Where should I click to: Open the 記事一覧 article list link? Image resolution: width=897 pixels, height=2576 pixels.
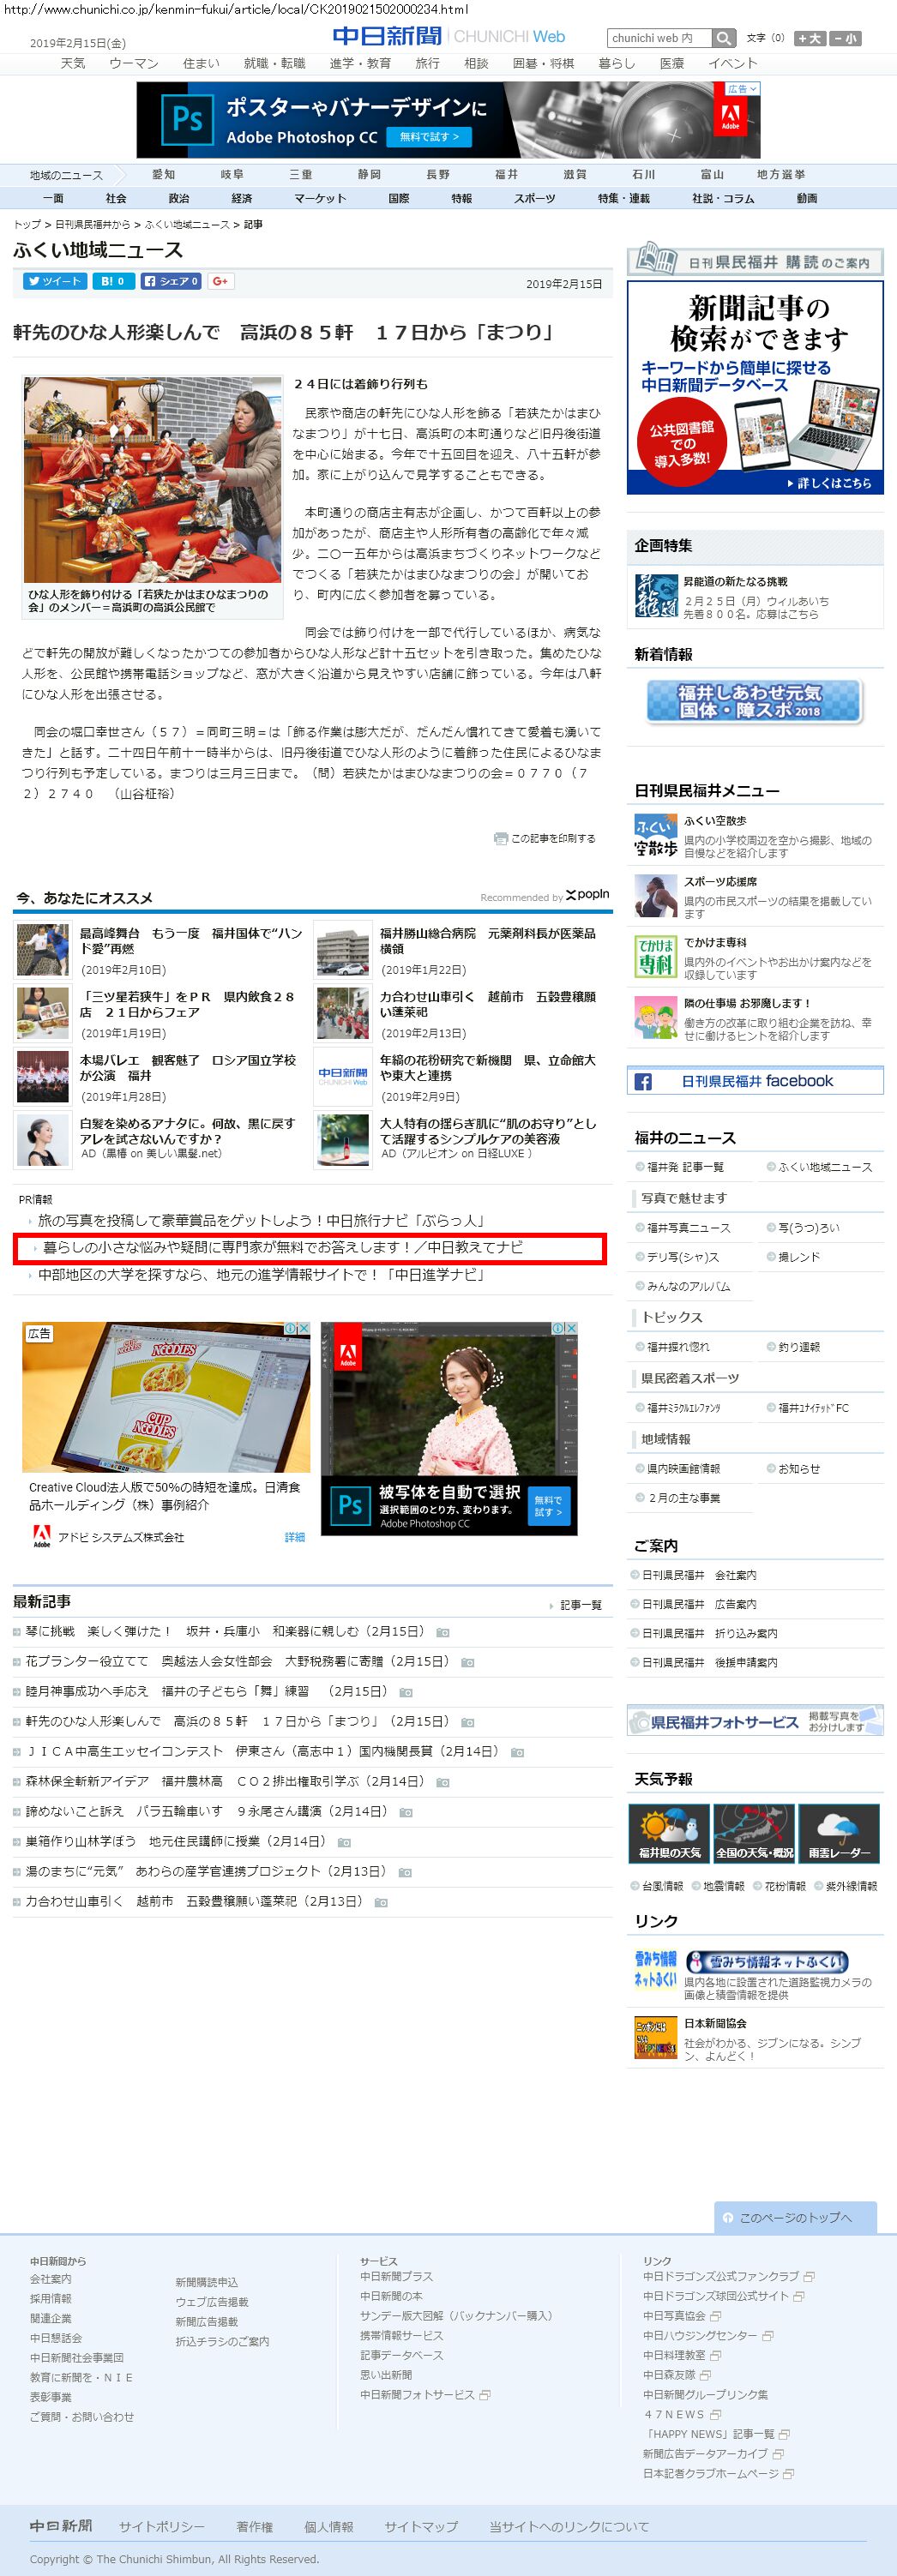pyautogui.click(x=580, y=1604)
